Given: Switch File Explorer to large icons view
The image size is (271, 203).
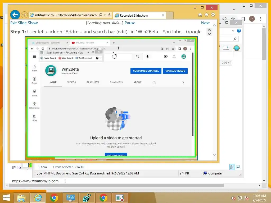Looking at the screenshot, I should point(238,167).
